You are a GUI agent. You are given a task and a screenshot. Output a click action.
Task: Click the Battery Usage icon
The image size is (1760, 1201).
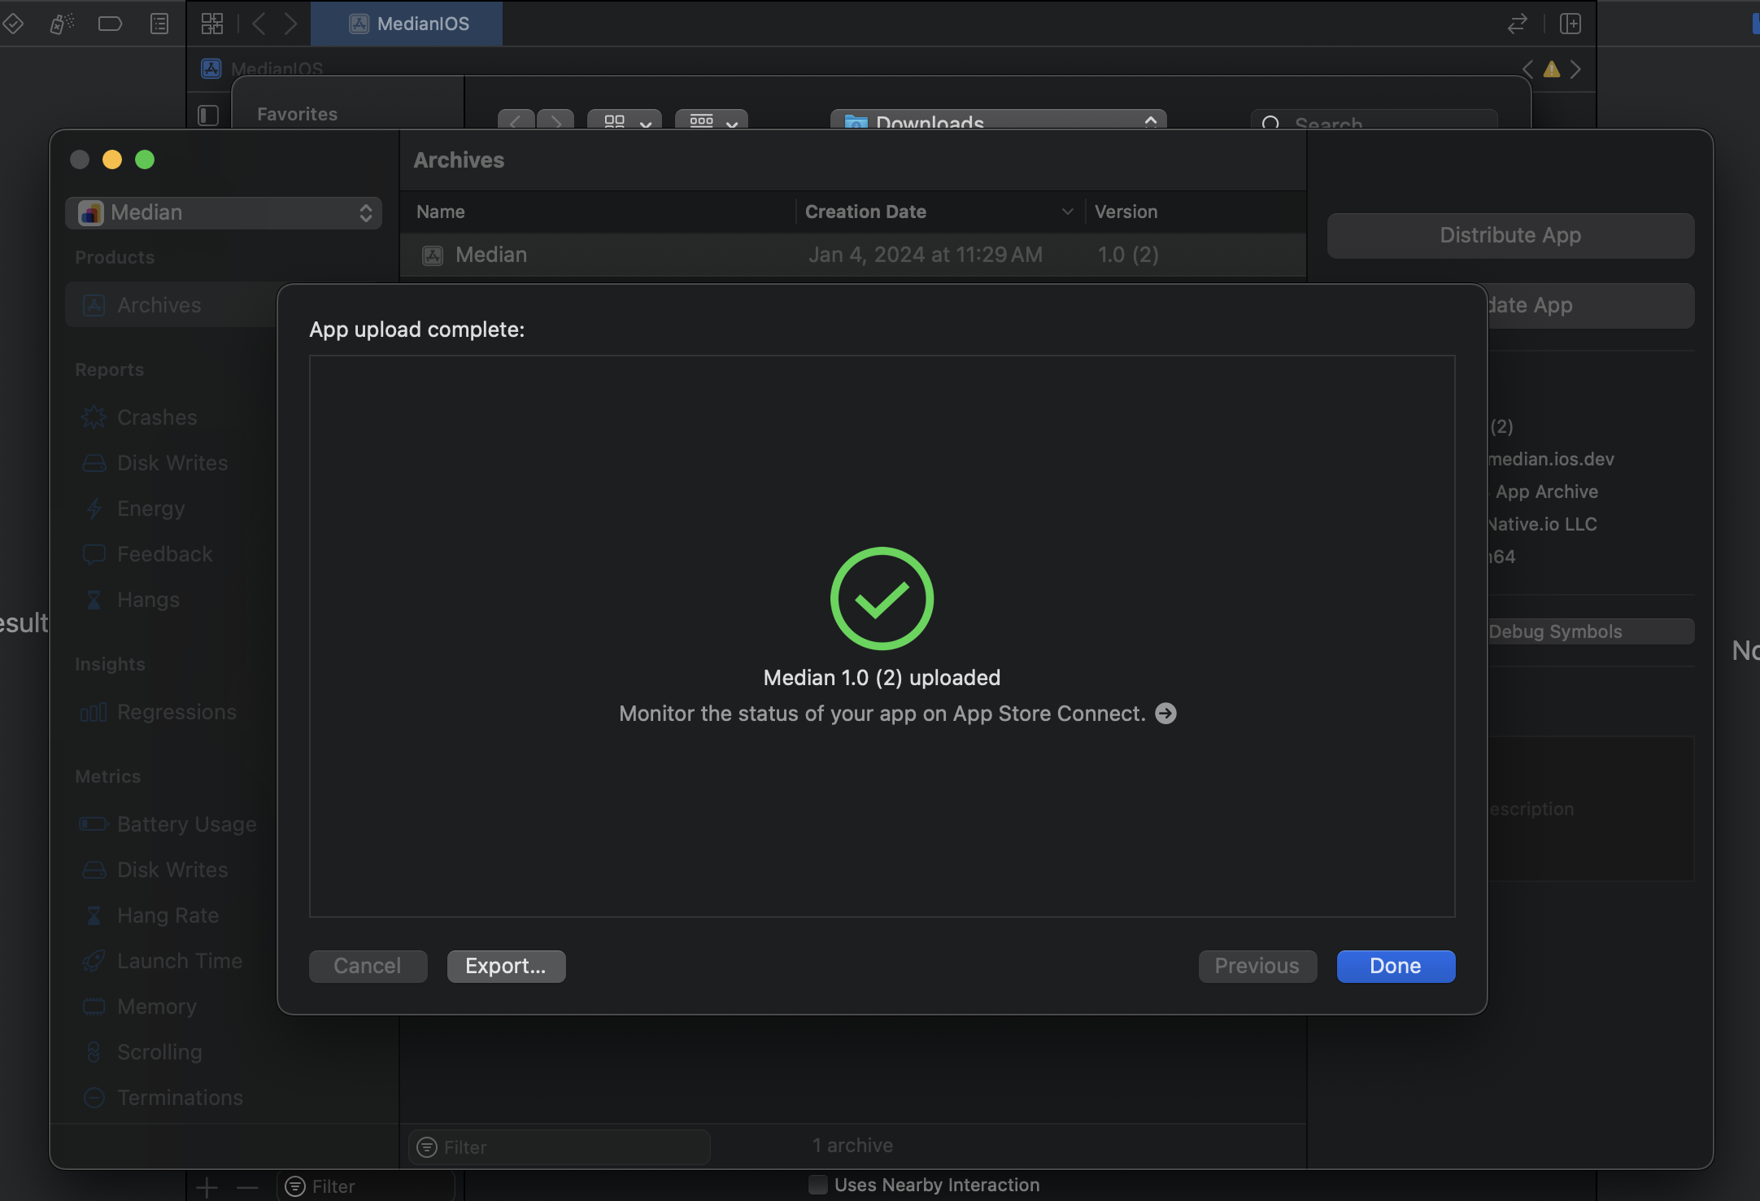(x=94, y=824)
